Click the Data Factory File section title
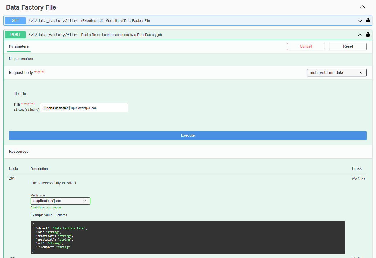This screenshot has width=376, height=258. pyautogui.click(x=31, y=7)
